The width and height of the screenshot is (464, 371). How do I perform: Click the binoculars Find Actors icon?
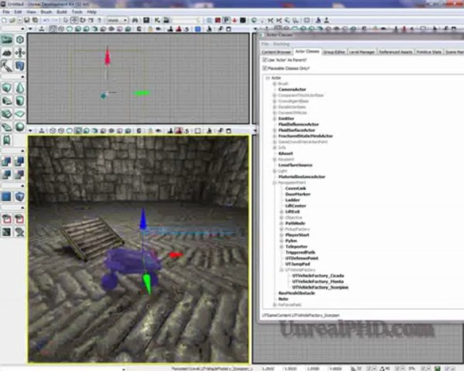(x=135, y=20)
